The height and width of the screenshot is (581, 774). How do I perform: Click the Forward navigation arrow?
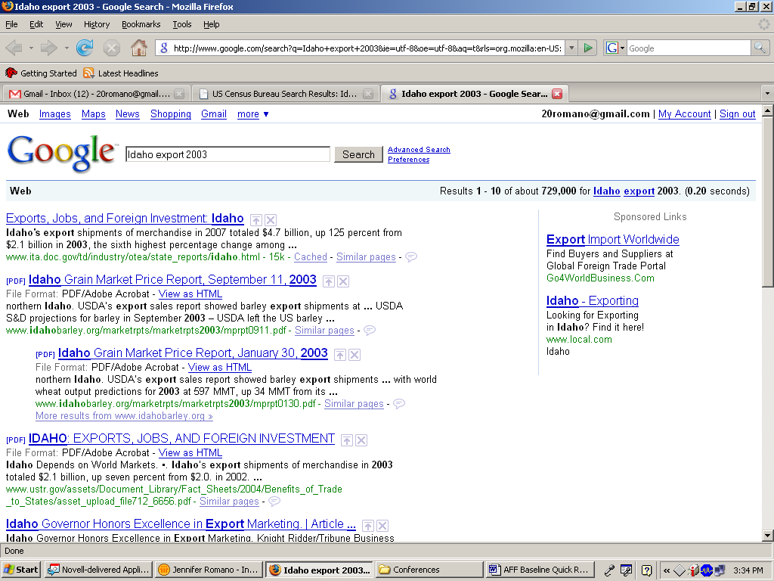tap(49, 48)
